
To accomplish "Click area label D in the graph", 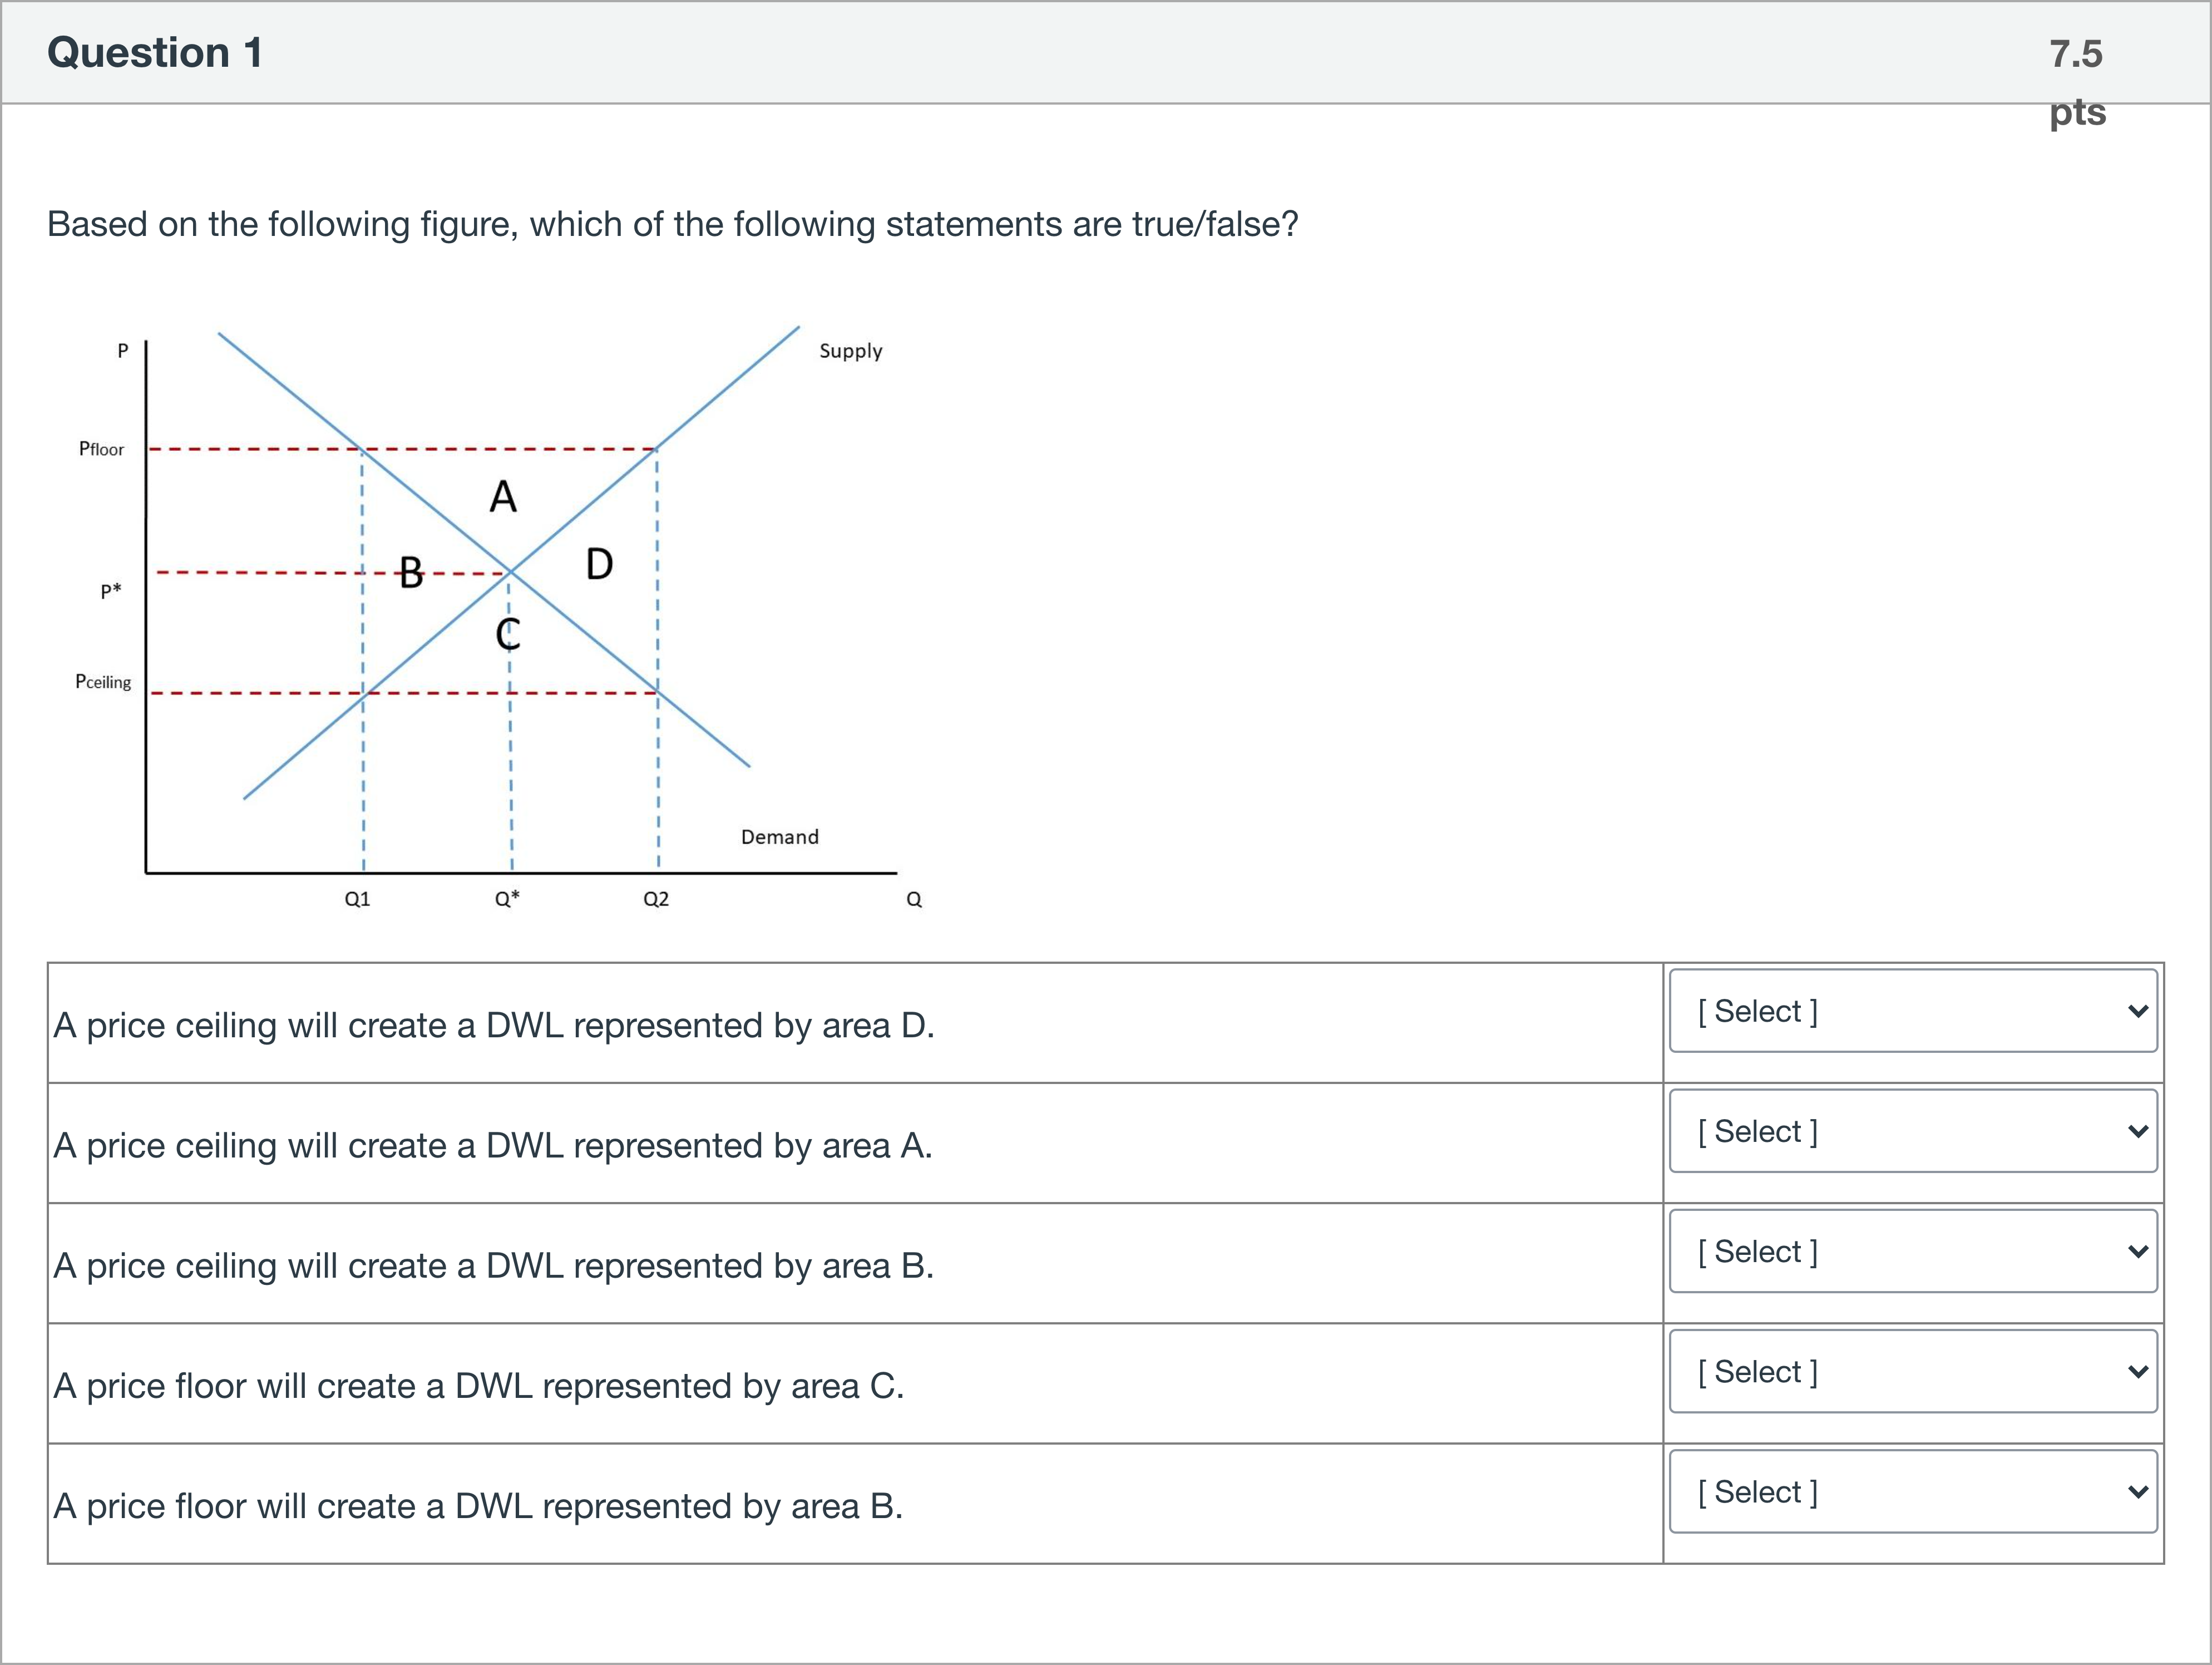I will click(x=599, y=564).
